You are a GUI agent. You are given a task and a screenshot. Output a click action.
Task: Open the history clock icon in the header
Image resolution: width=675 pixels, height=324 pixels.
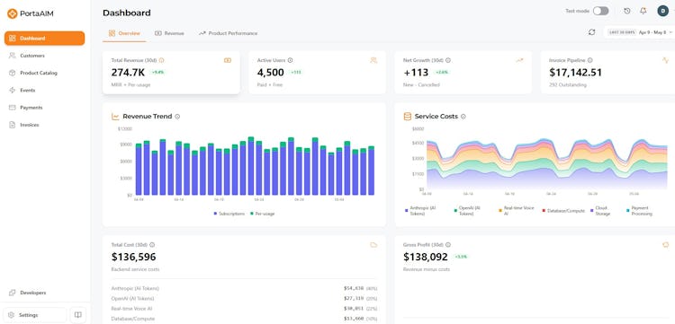coord(626,11)
